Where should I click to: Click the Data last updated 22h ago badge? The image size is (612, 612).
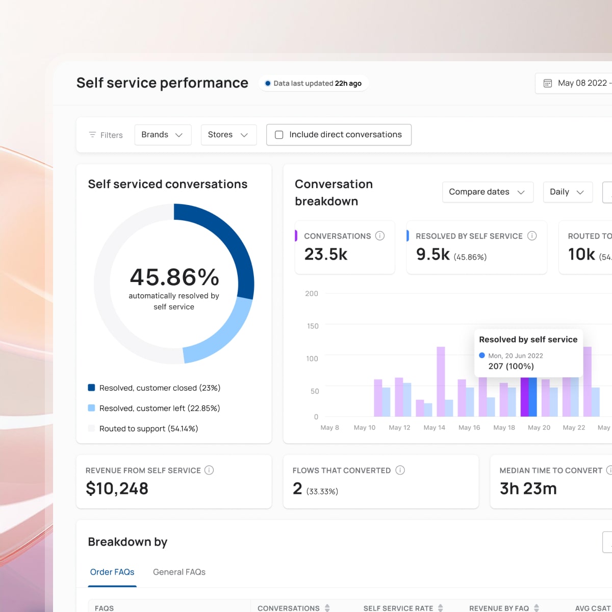pyautogui.click(x=313, y=83)
